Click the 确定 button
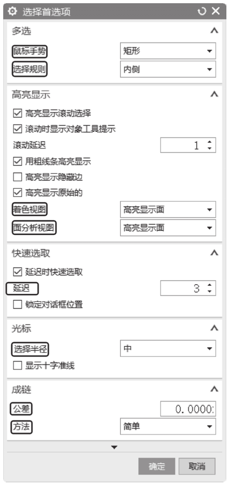The height and width of the screenshot is (484, 228). [x=157, y=466]
